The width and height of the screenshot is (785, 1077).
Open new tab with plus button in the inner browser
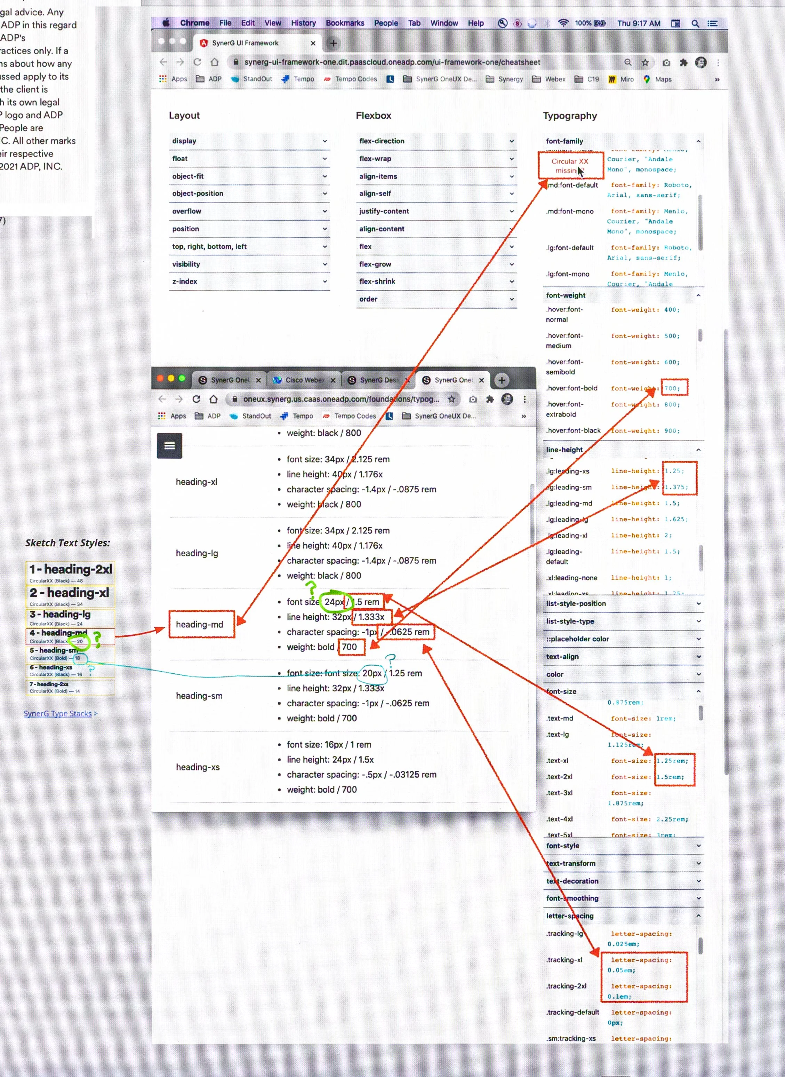501,380
